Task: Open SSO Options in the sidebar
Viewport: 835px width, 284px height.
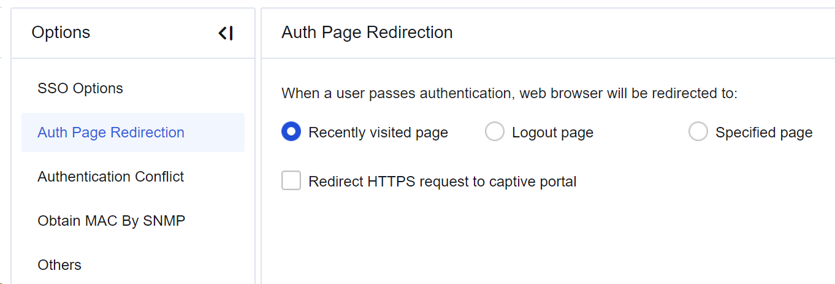Action: point(80,88)
